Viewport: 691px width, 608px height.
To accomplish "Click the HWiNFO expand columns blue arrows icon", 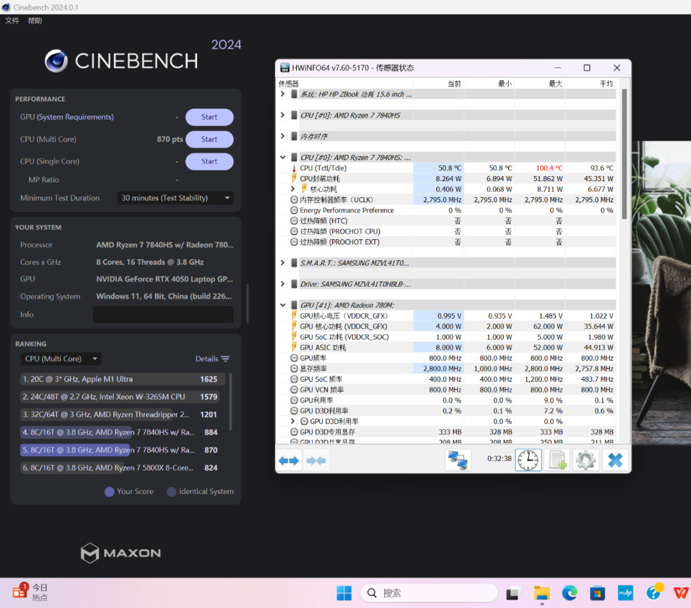I will (x=289, y=461).
